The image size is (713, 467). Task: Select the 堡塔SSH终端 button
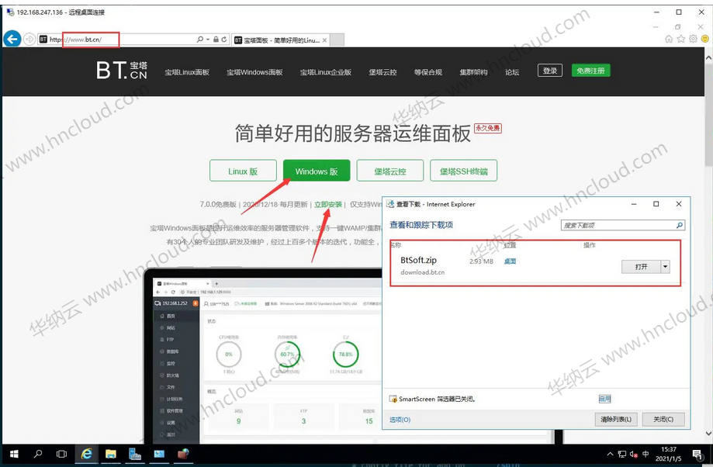[463, 171]
